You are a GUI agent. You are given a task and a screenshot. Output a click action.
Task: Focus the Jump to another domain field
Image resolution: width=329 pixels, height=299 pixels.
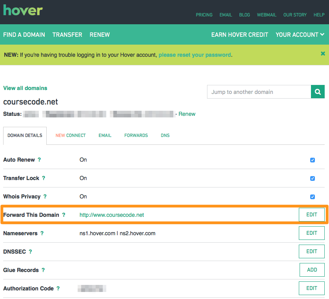(259, 92)
